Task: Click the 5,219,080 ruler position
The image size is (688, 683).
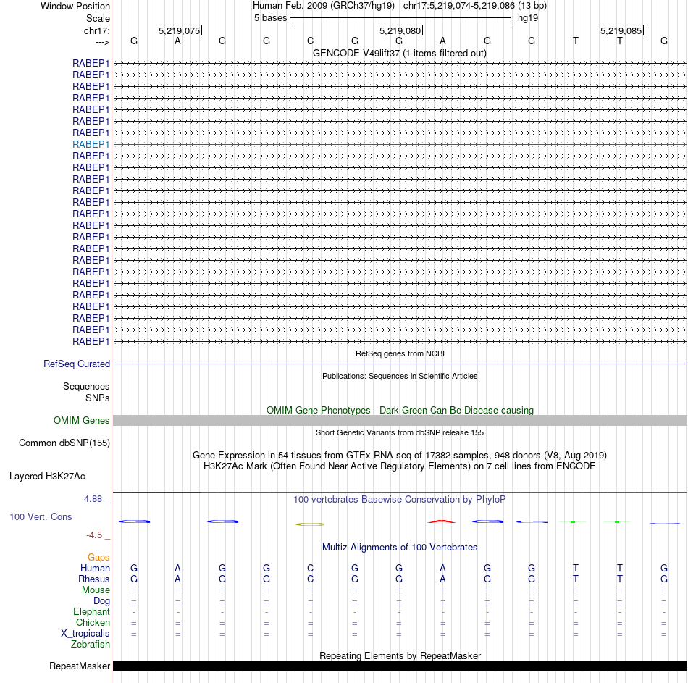Action: tap(400, 30)
